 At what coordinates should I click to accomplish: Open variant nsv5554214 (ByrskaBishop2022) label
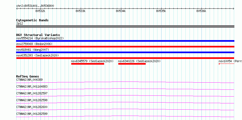click(x=40, y=38)
